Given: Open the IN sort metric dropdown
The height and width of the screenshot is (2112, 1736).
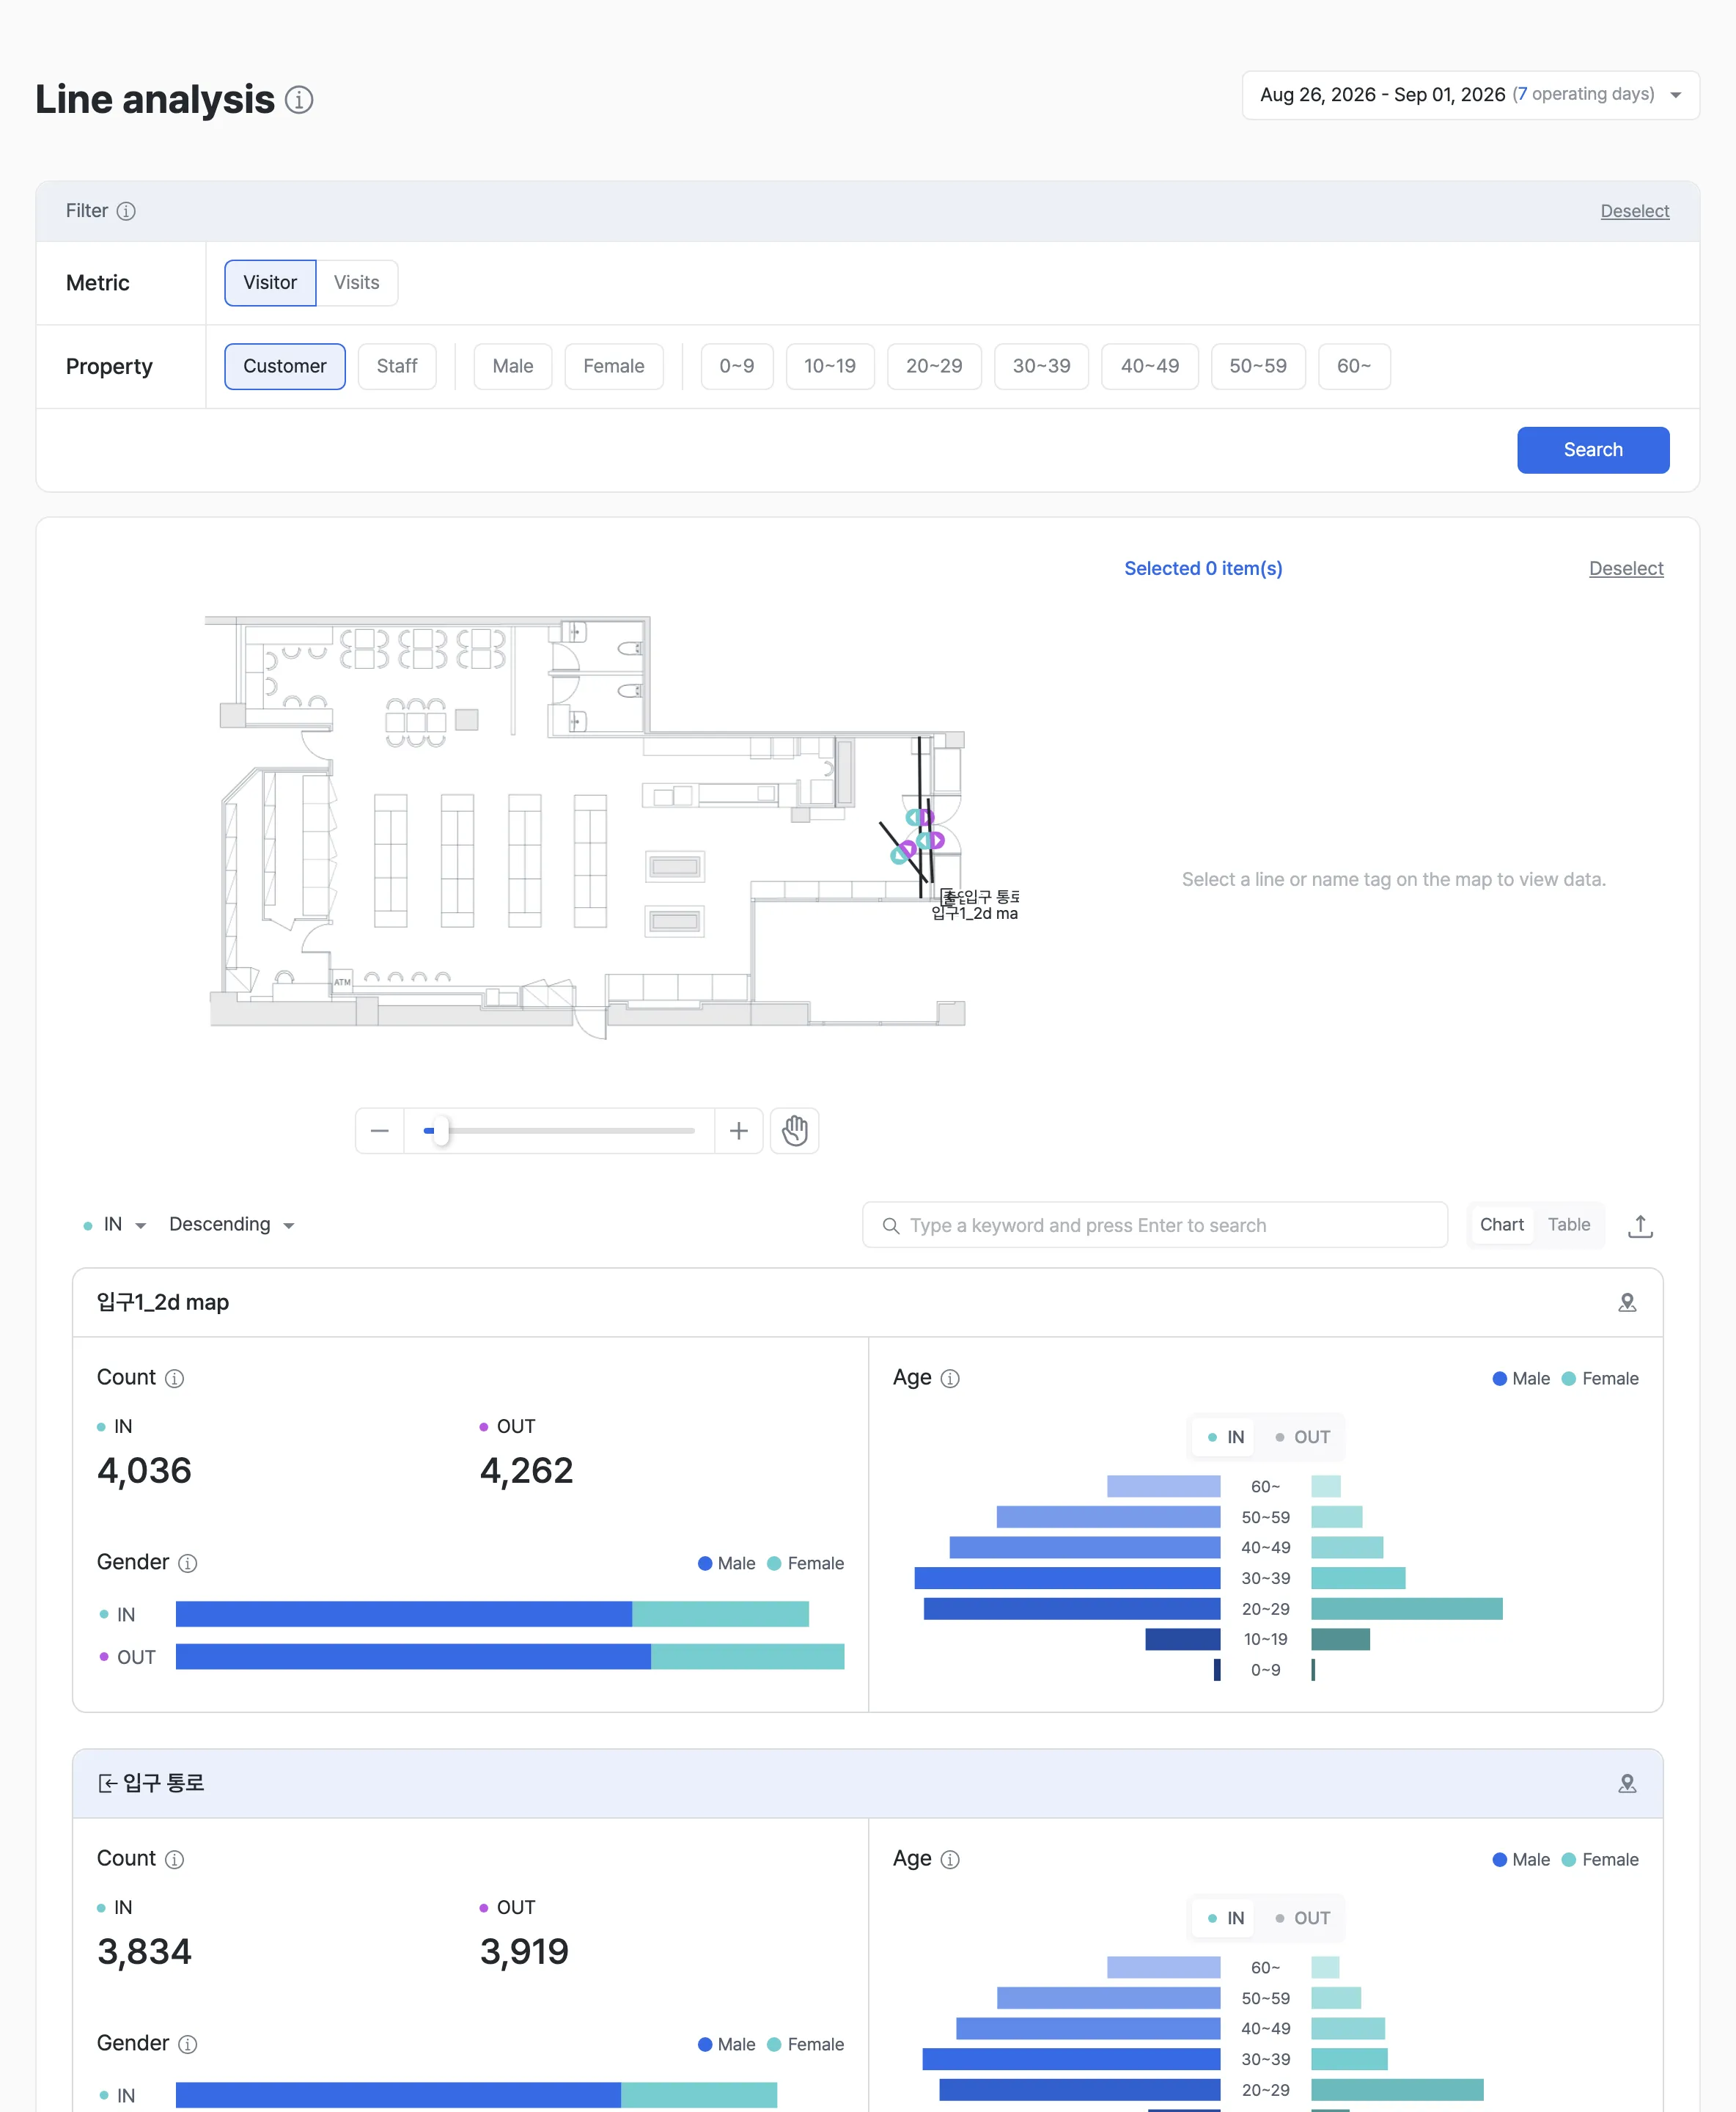Looking at the screenshot, I should (115, 1225).
